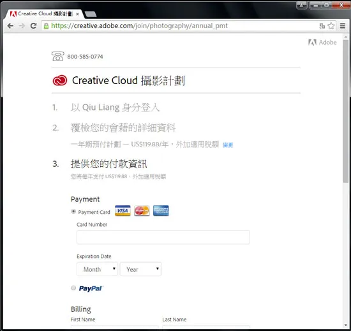This screenshot has height=331, width=351.
Task: Close the Creative Cloud tab
Action: tap(77, 14)
